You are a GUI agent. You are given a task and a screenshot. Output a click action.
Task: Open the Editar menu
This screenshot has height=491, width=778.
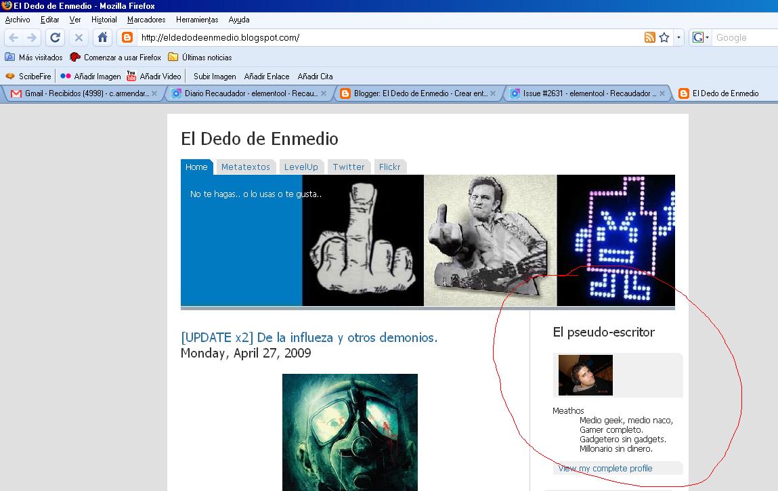coord(49,20)
